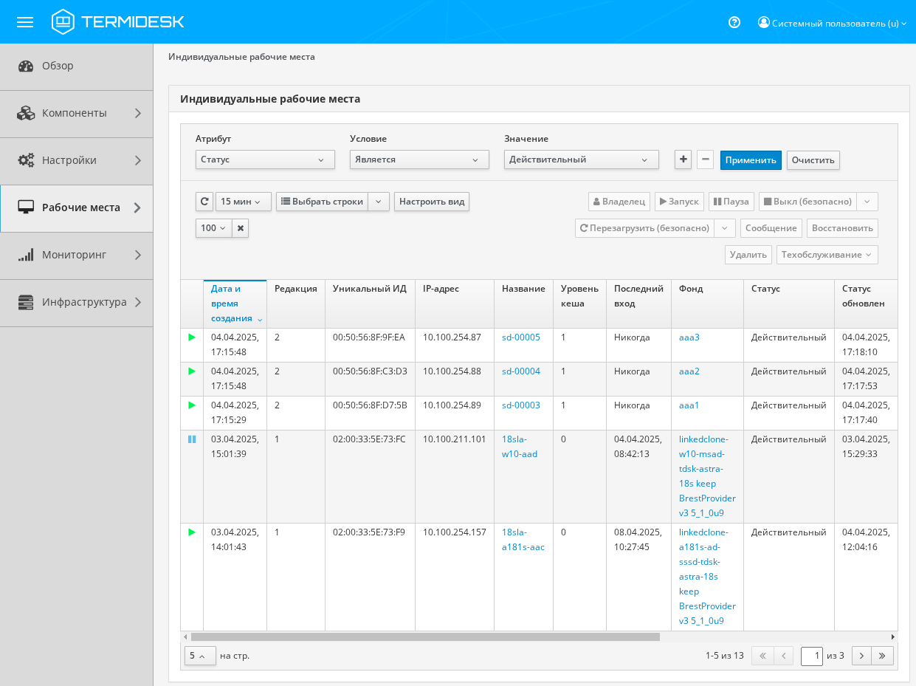Screen dimensions: 916x686
Task: Open the rows per page selector
Action: pyautogui.click(x=200, y=656)
